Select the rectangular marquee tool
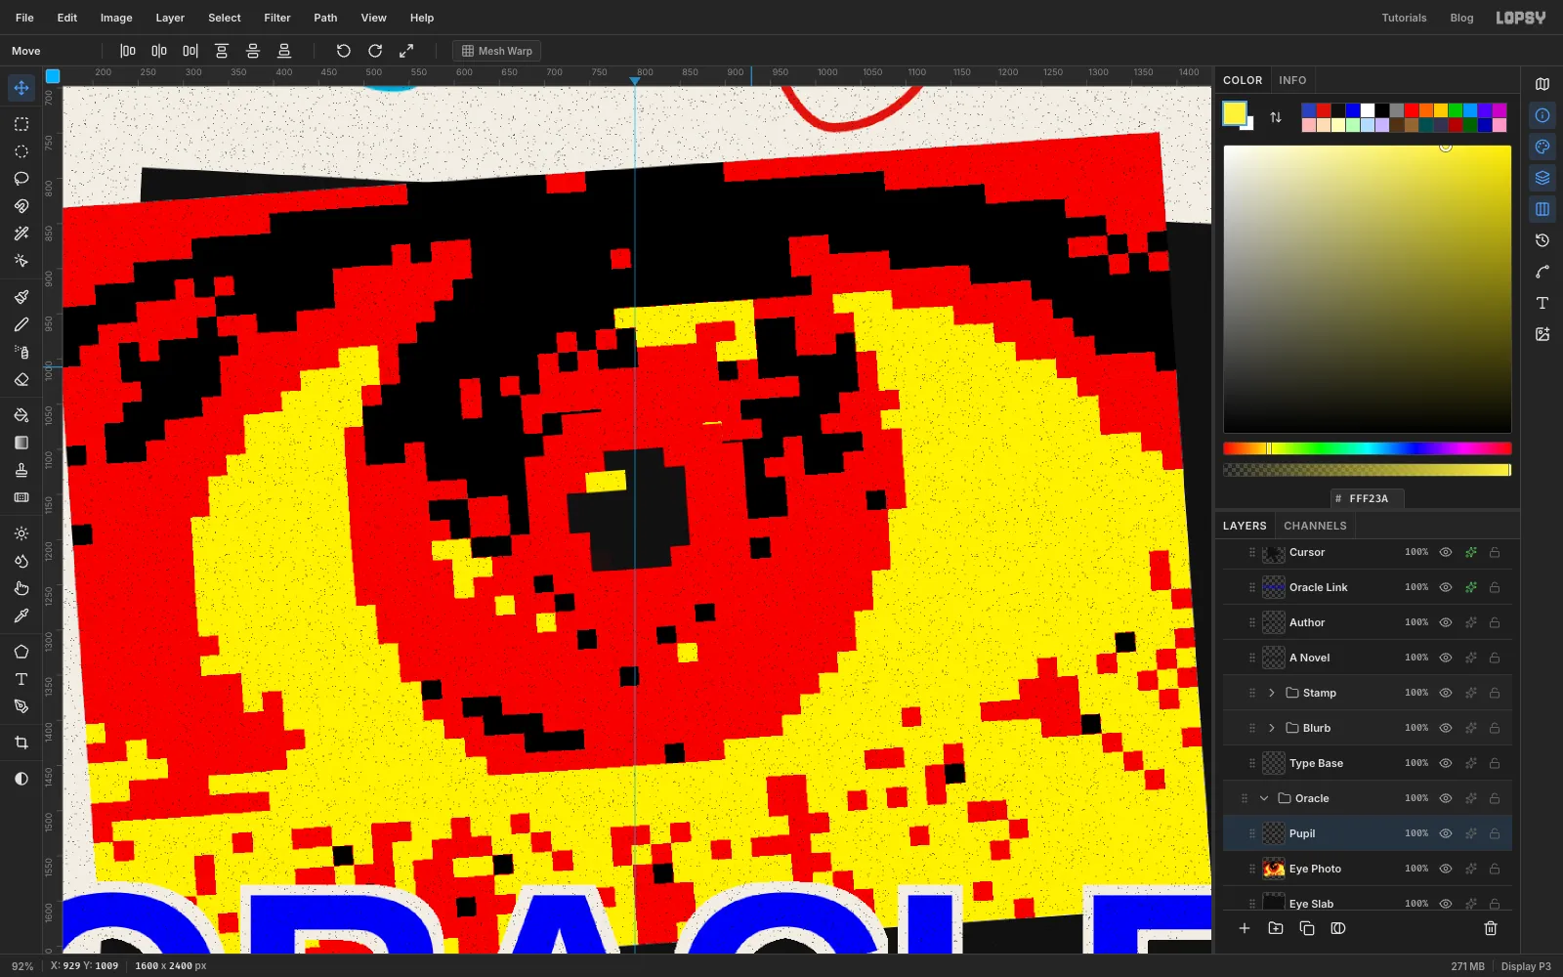 pos(21,124)
